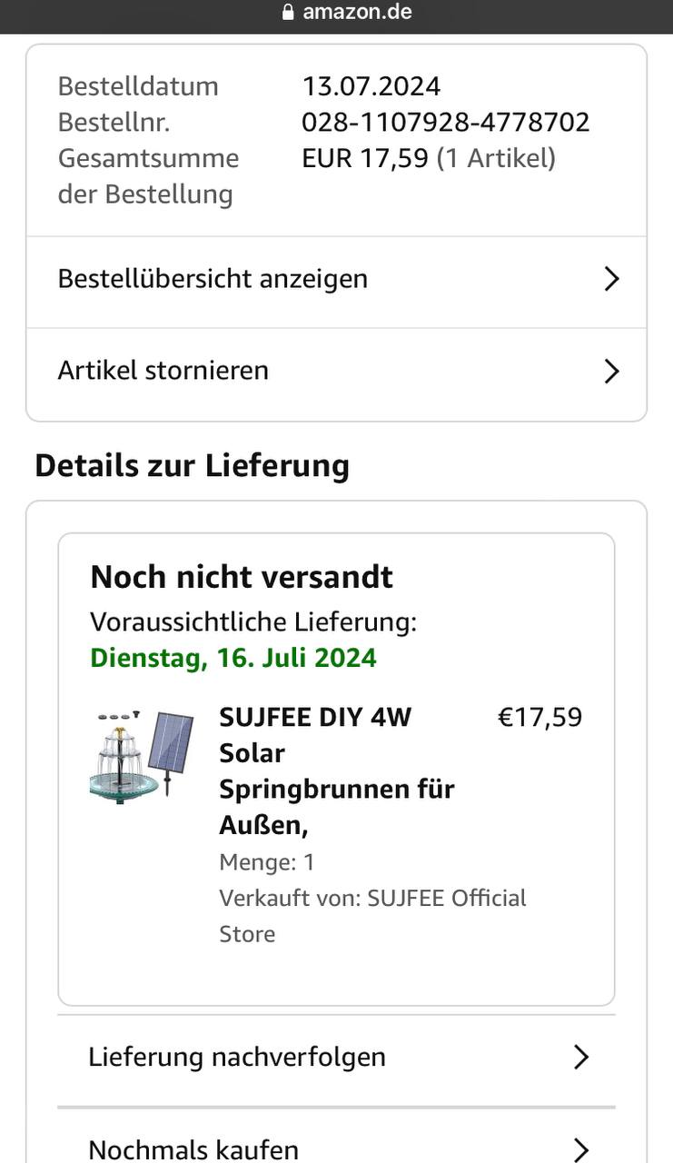Choose Lieferung nachverfolgen

237,1057
